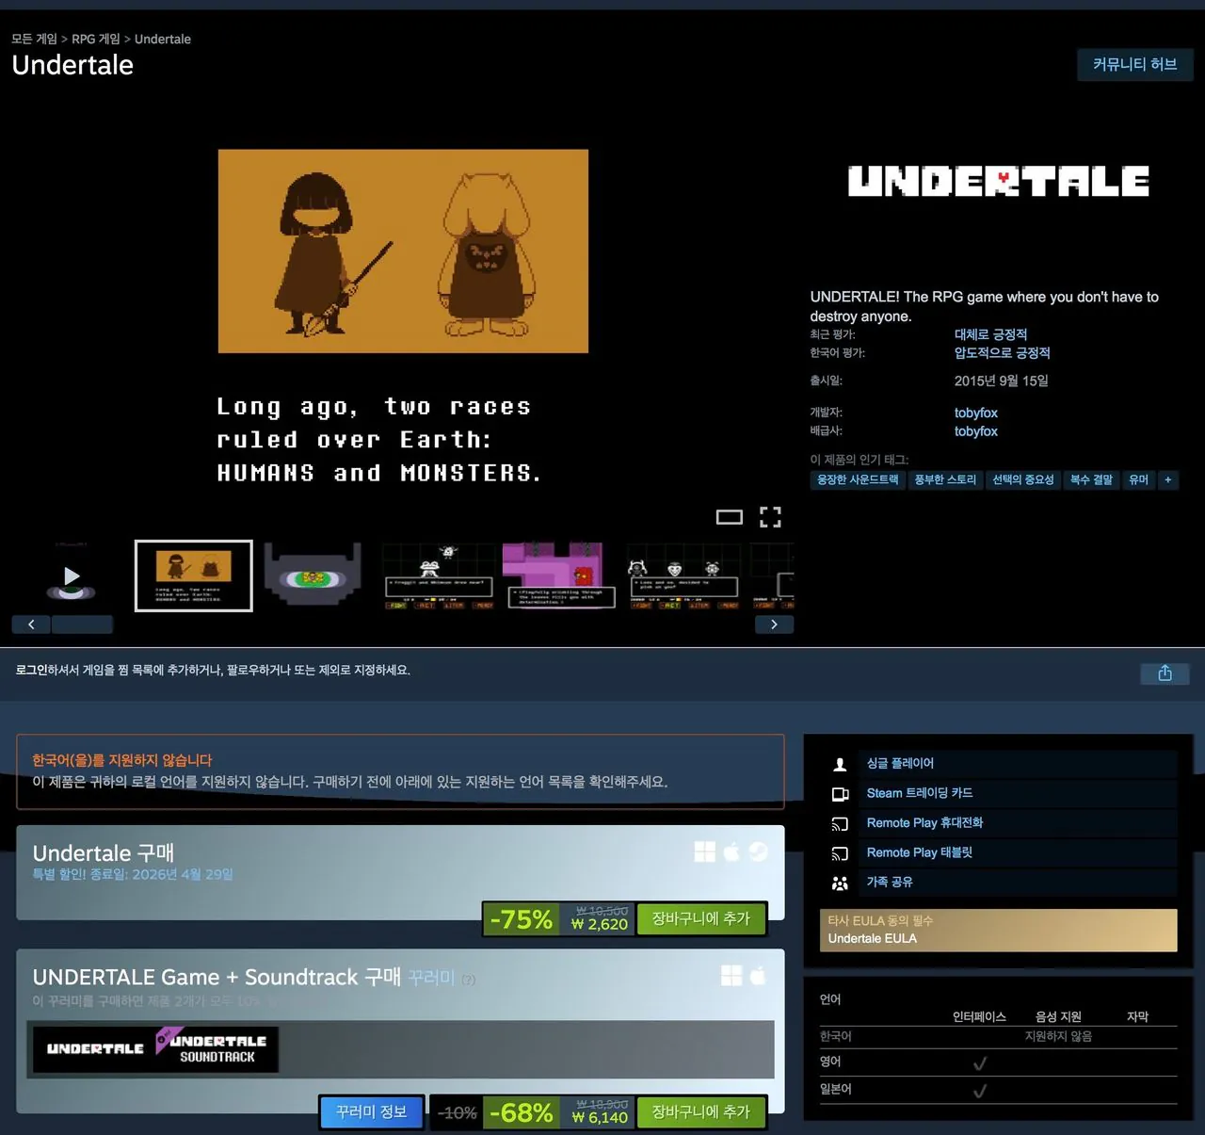
Task: Visit developer tobyfox's page
Action: pyautogui.click(x=975, y=412)
